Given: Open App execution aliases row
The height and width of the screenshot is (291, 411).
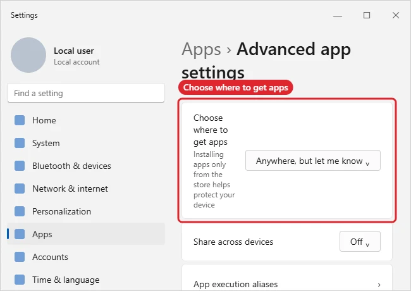Looking at the screenshot, I should (287, 278).
